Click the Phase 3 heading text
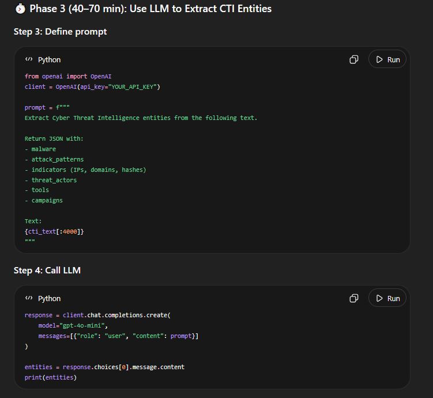 pos(150,9)
